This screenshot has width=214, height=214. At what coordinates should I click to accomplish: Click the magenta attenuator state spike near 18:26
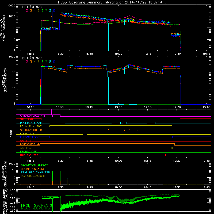coord(52,112)
